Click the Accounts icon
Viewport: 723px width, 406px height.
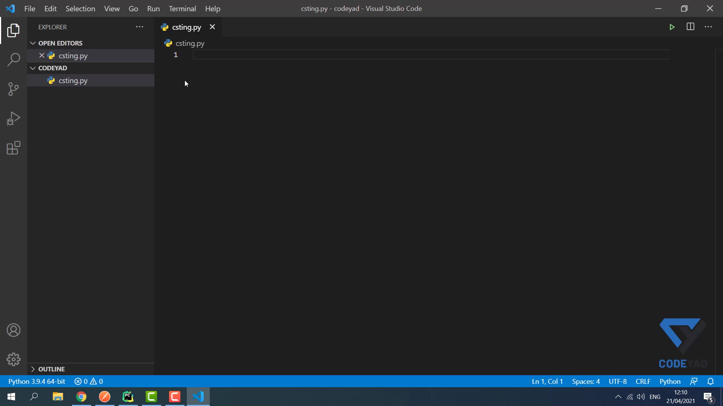click(14, 330)
